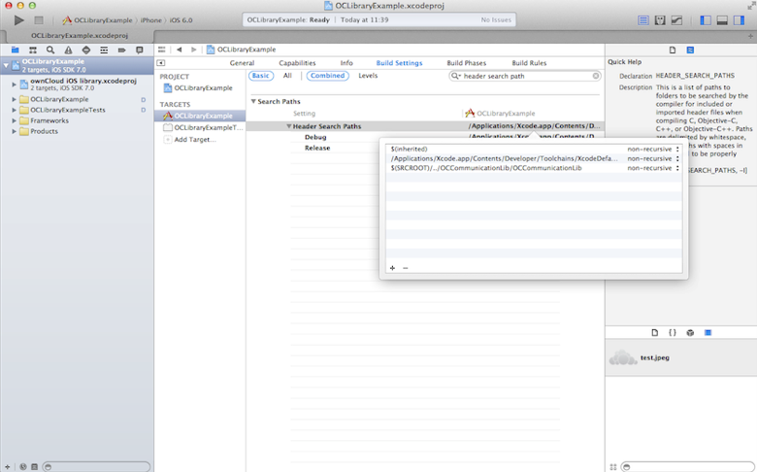Switch to the Build Phases tab
The width and height of the screenshot is (757, 472).
467,63
